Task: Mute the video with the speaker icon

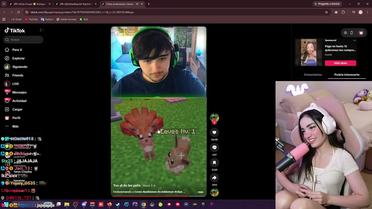Action: pos(117,33)
